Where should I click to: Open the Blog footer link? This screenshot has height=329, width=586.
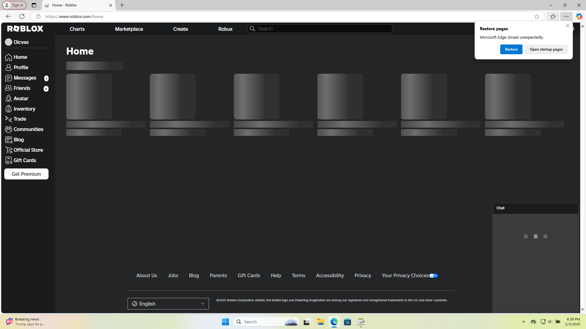click(194, 275)
